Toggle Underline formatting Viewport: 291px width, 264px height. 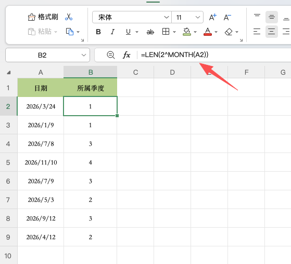tap(128, 32)
